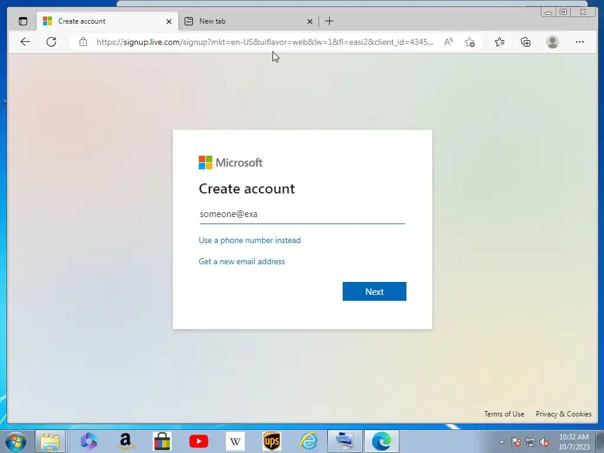This screenshot has width=604, height=453.
Task: Open the tab actions menu icon
Action: click(23, 21)
